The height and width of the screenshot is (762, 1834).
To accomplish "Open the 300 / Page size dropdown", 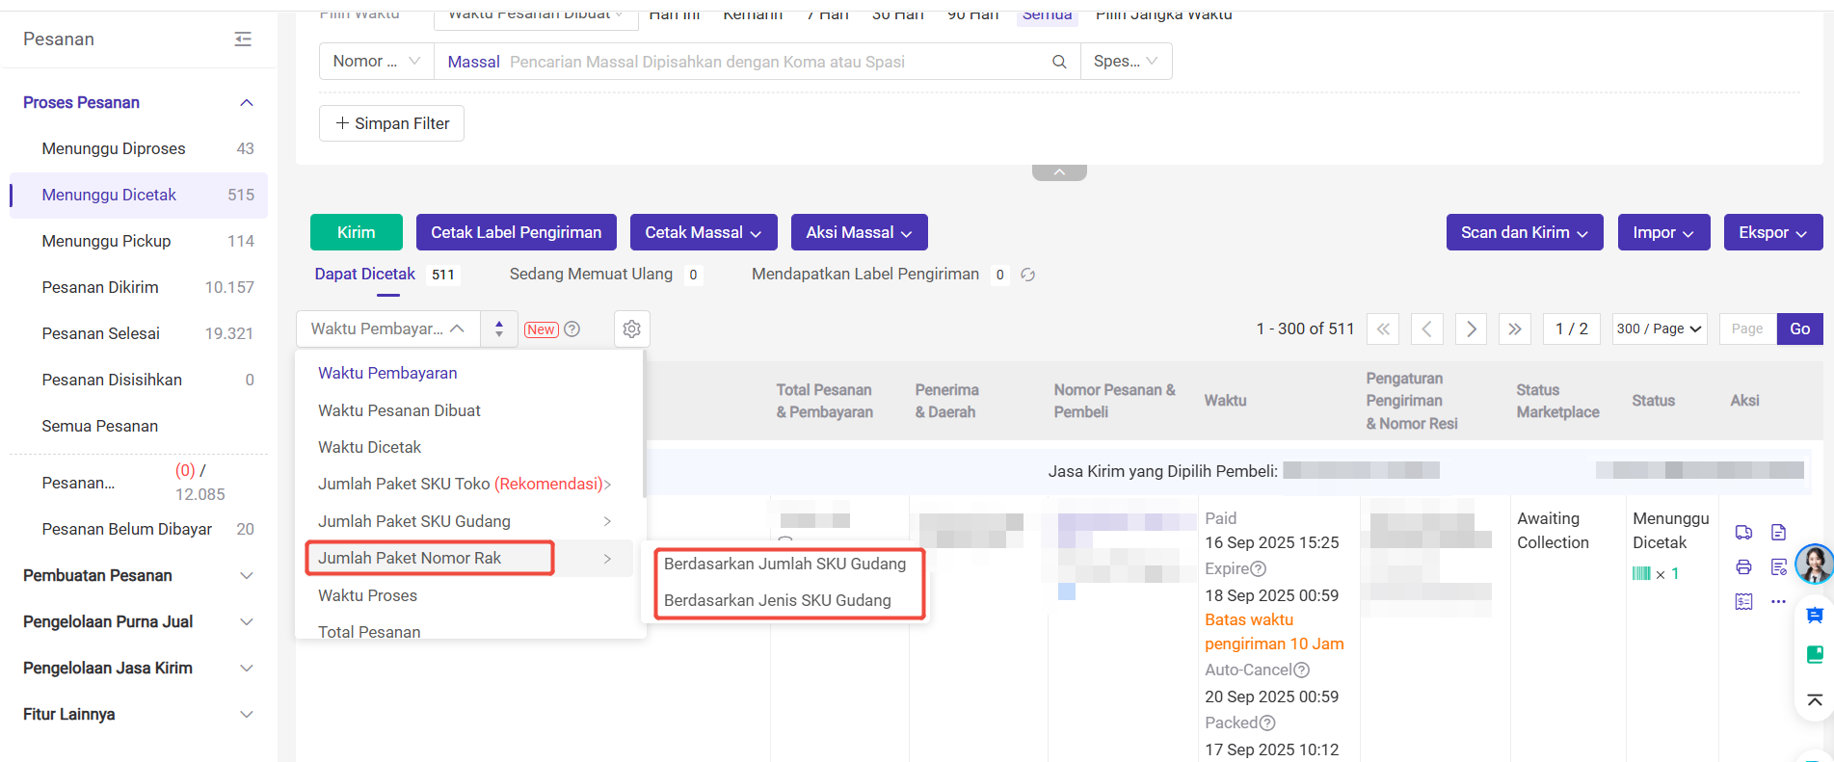I will click(1659, 329).
